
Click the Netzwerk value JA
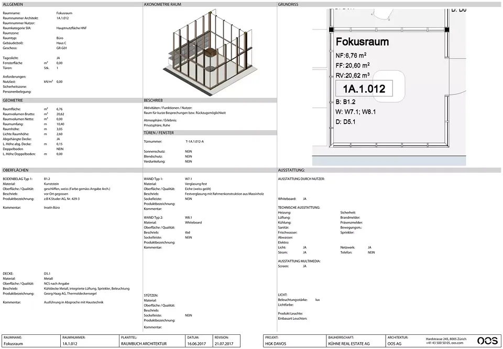(x=369, y=247)
